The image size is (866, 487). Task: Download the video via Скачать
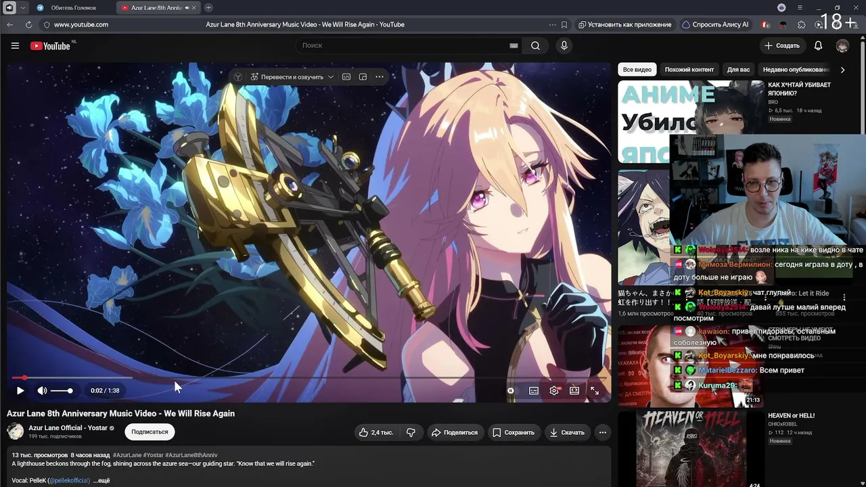click(x=567, y=432)
